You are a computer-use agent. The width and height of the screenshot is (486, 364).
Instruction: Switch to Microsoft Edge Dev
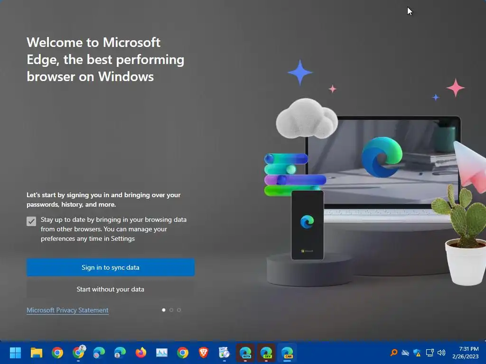point(266,353)
